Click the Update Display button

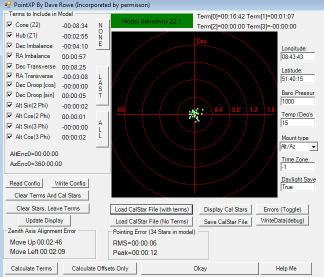point(44,220)
